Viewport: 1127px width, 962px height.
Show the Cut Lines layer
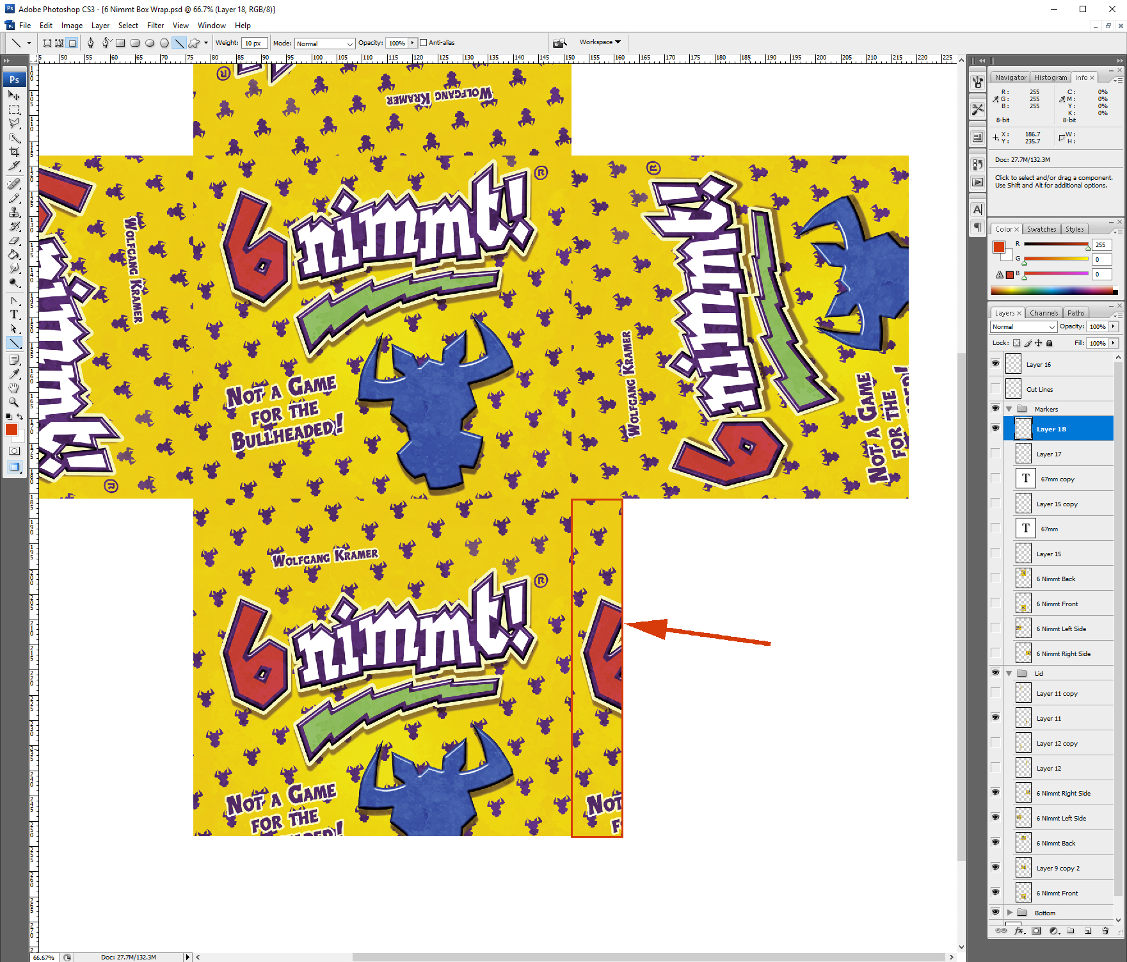[x=996, y=389]
